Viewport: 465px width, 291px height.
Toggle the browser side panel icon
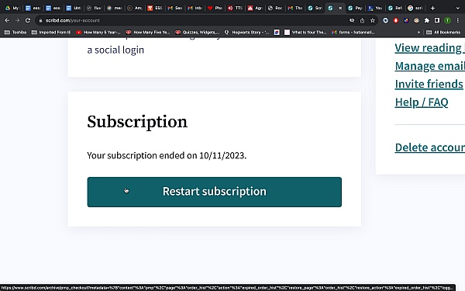[x=437, y=20]
